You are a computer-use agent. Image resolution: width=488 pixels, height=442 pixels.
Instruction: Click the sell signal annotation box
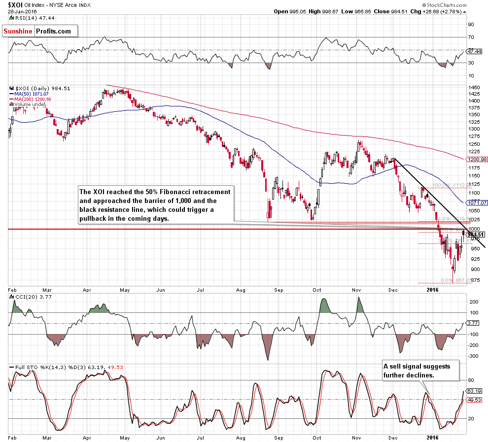tap(420, 371)
